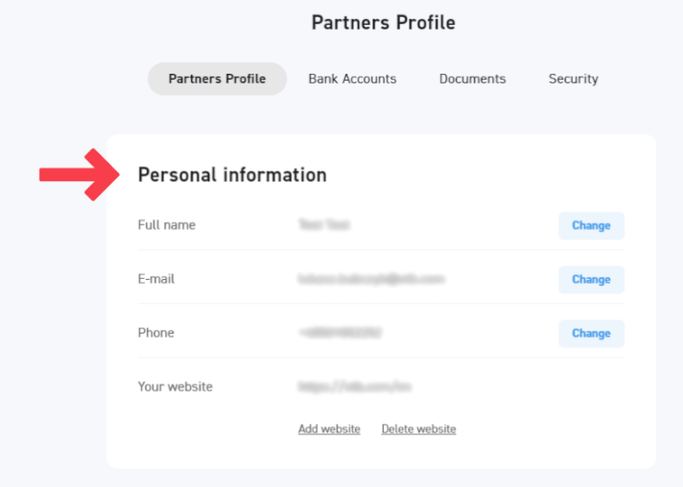Open the Partners Profile tab
Image resolution: width=683 pixels, height=487 pixels.
click(x=217, y=79)
